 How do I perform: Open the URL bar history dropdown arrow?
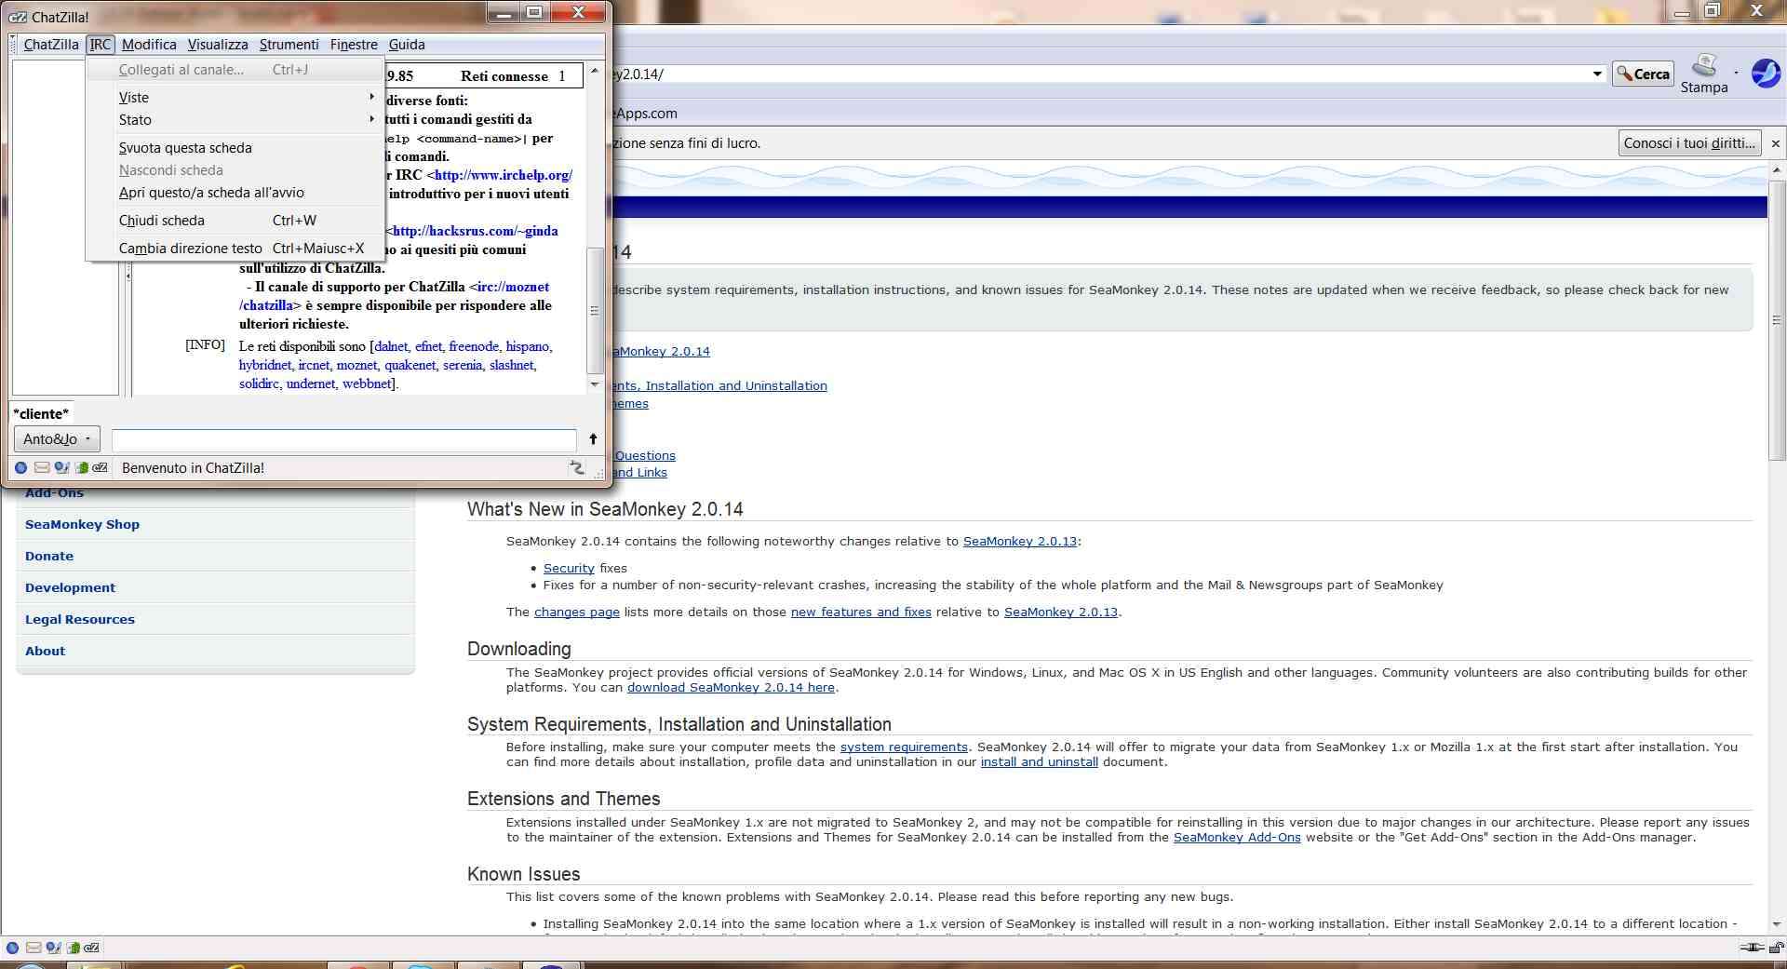tap(1597, 74)
